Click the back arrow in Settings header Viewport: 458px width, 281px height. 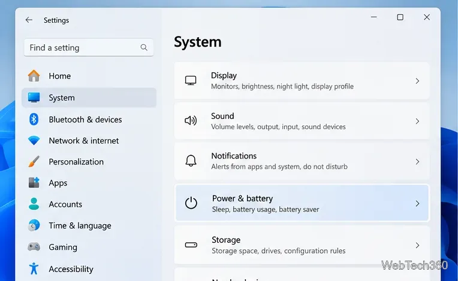[x=29, y=20]
